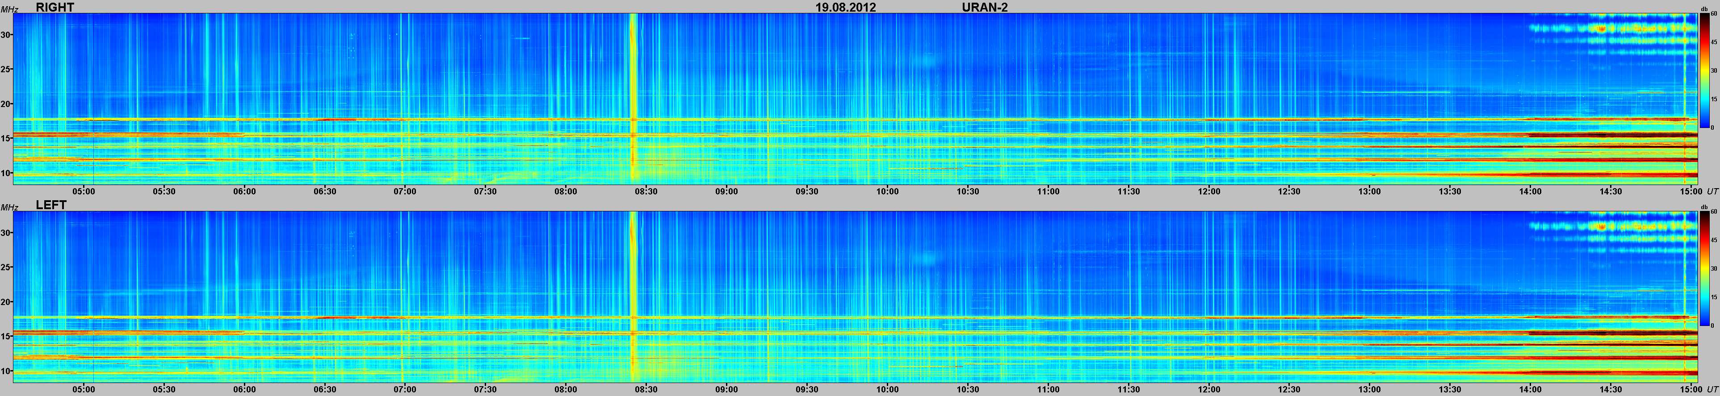Screen dimensions: 1720x396
Task: Click the 60 value on RIGHT panel color scale
Action: point(1713,13)
